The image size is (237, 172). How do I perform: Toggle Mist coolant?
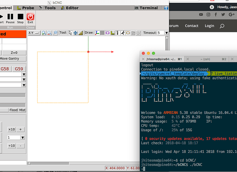pos(22,110)
